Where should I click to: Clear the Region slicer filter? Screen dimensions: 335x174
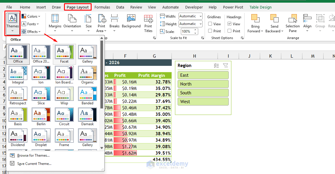coord(225,66)
